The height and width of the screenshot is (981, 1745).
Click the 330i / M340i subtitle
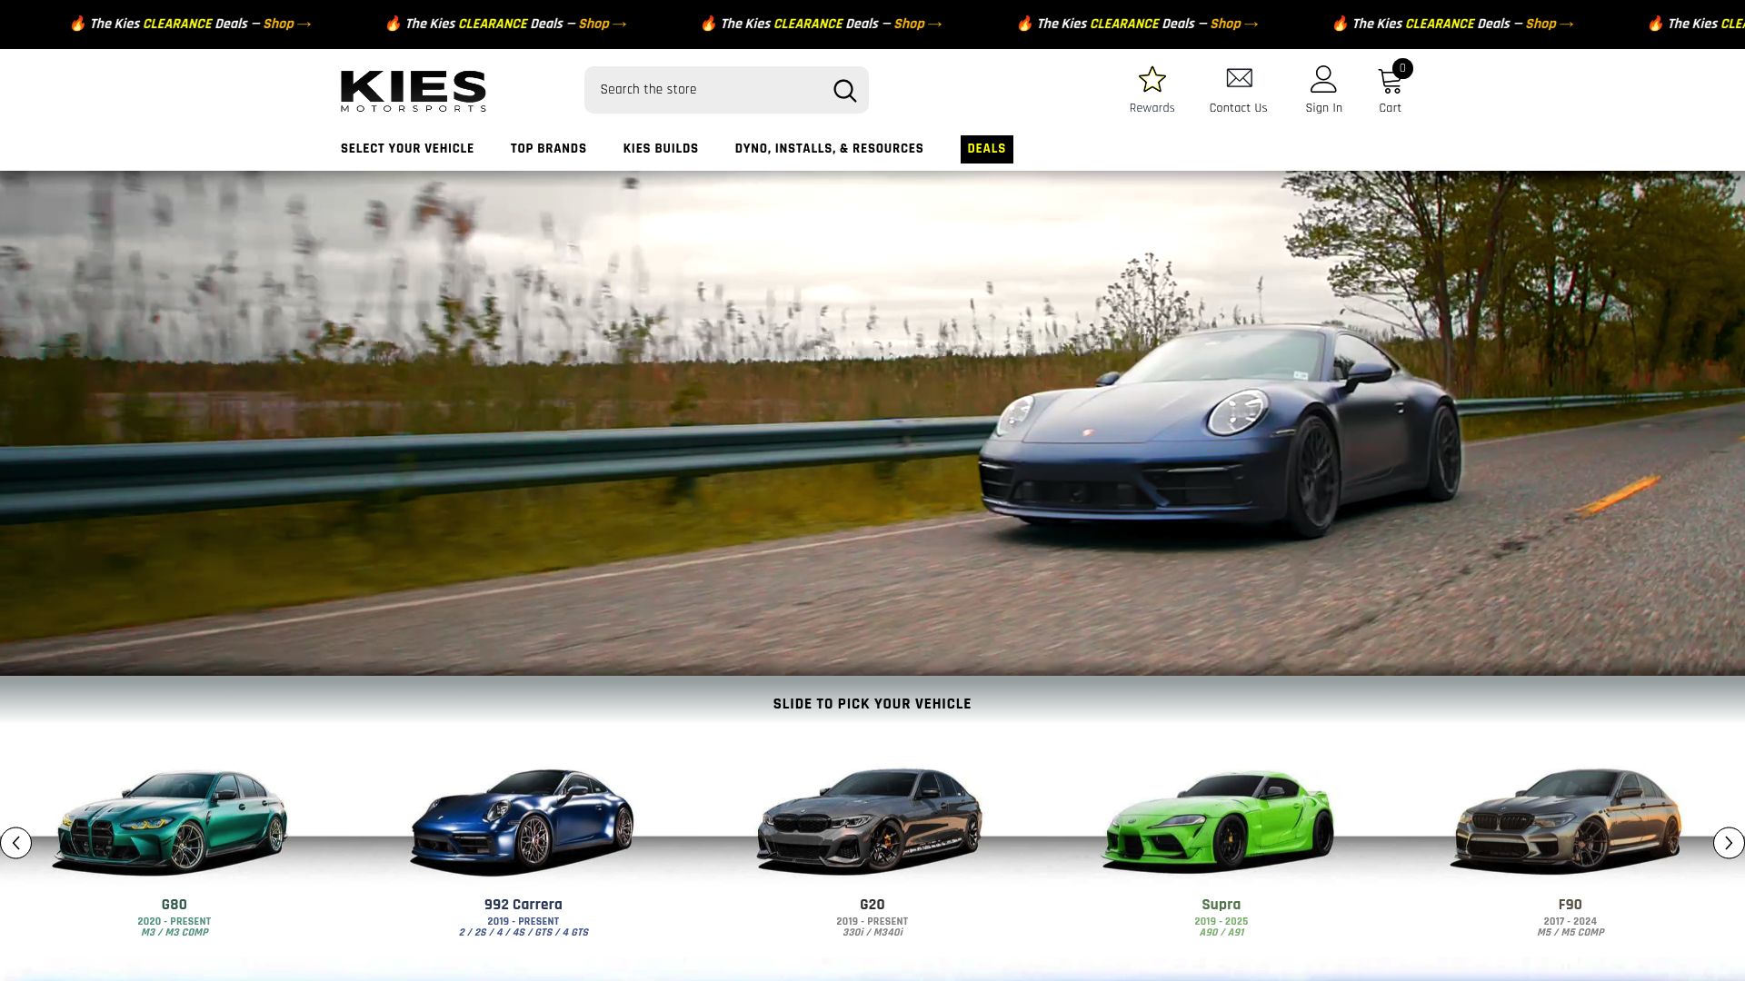(x=872, y=933)
